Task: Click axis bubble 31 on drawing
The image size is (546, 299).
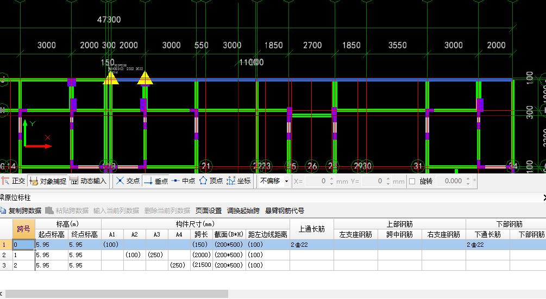Action: pos(418,166)
